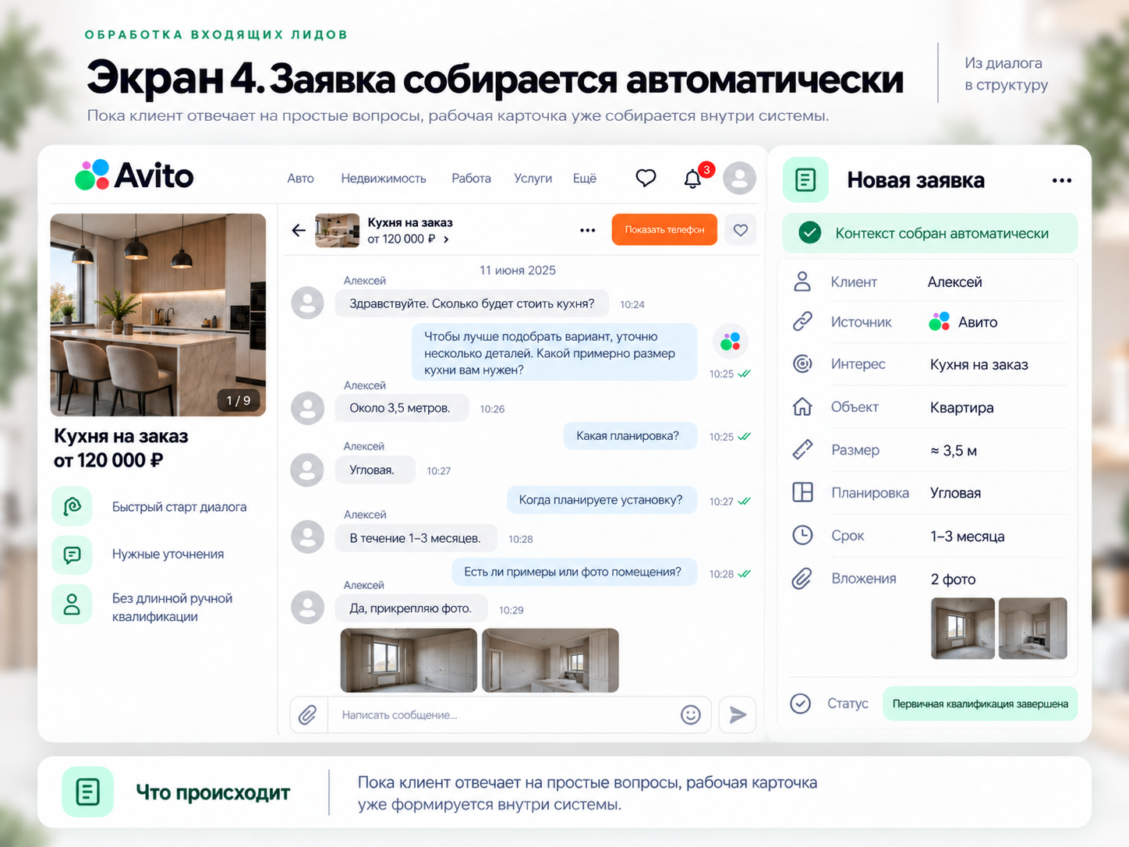Click the Что происходит document icon

[x=88, y=792]
